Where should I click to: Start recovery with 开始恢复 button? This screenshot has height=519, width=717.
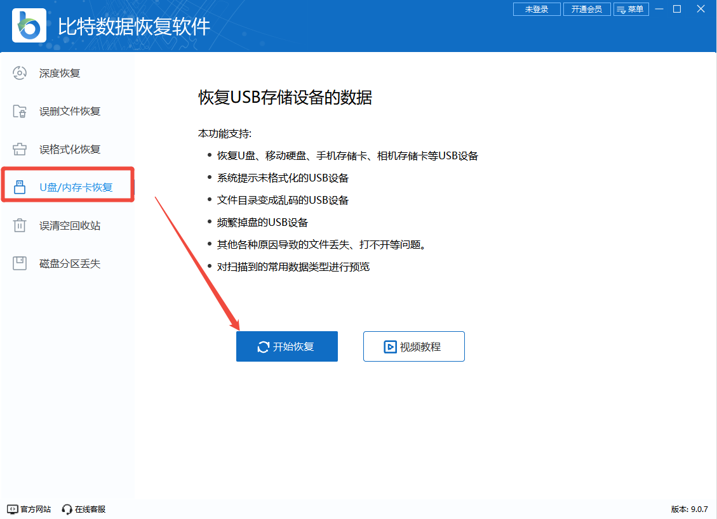[286, 346]
